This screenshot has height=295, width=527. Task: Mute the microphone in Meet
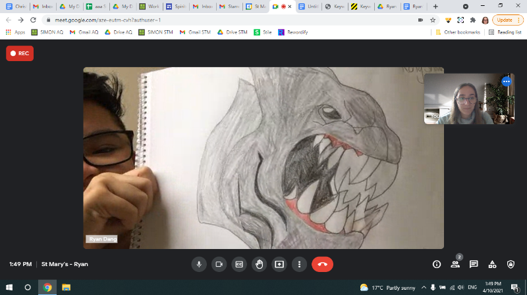(199, 264)
